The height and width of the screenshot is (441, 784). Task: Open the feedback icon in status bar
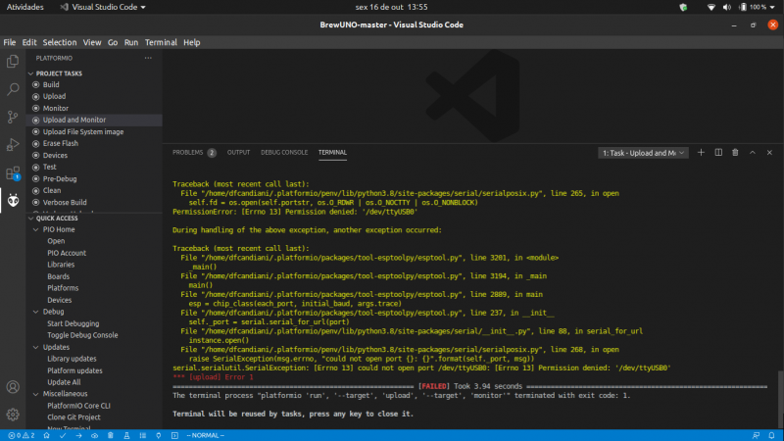[756, 435]
